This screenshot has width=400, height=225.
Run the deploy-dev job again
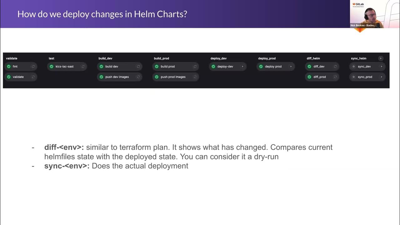click(242, 67)
